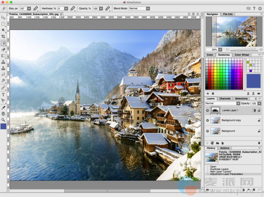Select the Eyedropper tool

point(3,107)
